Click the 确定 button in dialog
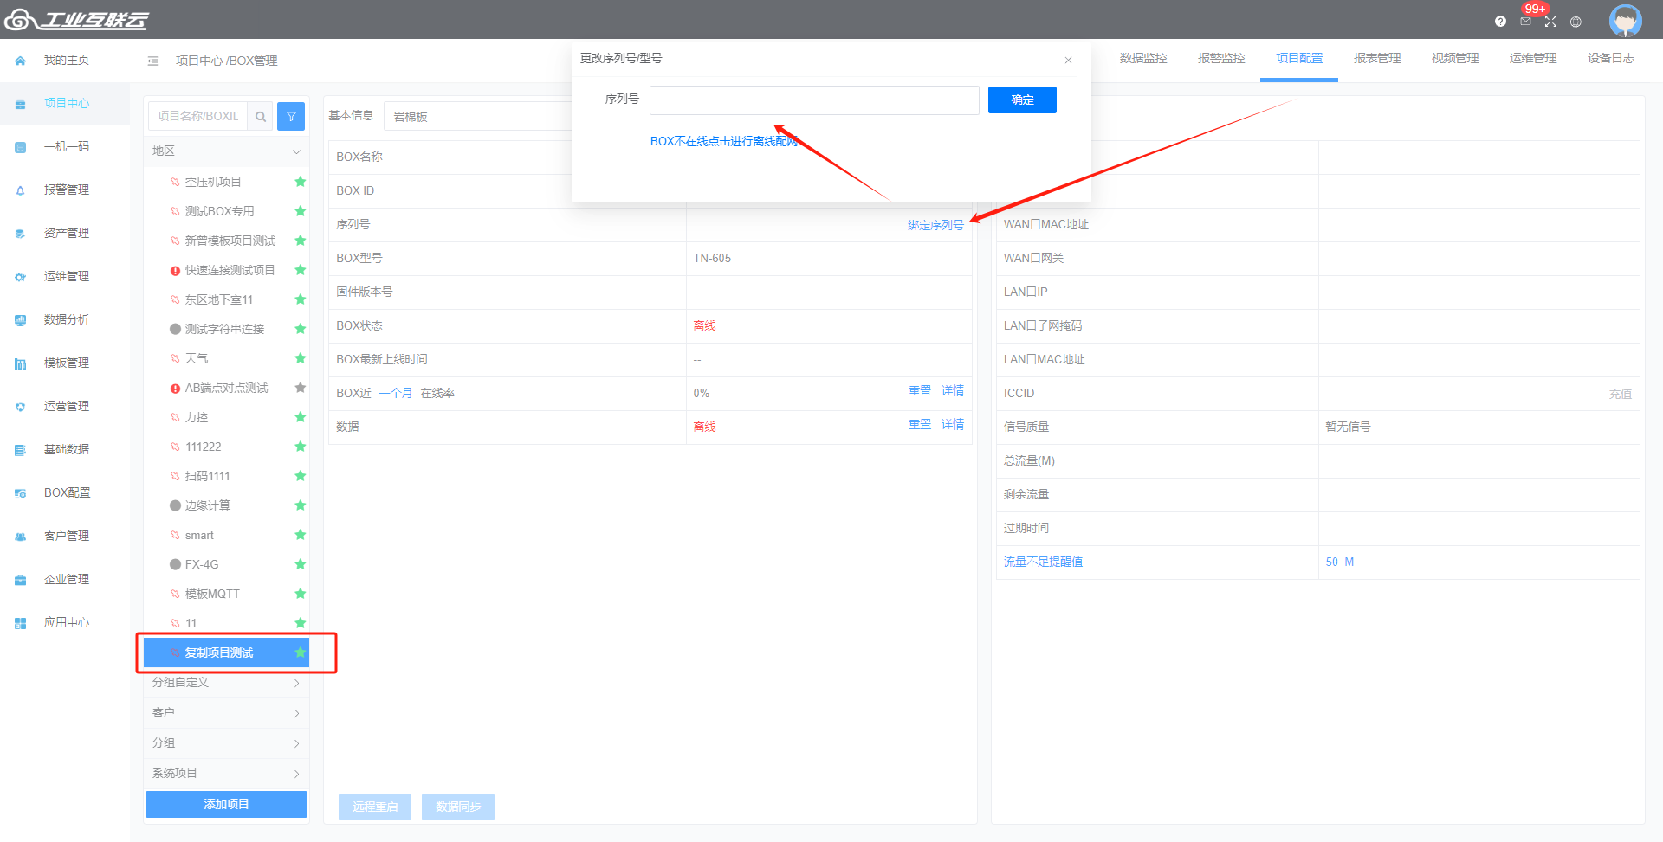 tap(1022, 100)
